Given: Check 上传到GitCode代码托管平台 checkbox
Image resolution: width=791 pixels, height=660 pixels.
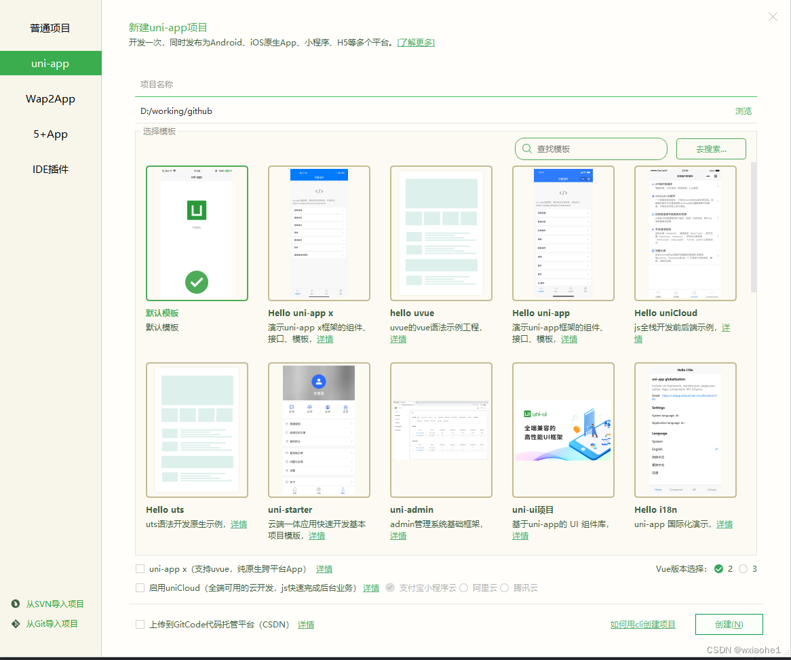Looking at the screenshot, I should point(140,625).
